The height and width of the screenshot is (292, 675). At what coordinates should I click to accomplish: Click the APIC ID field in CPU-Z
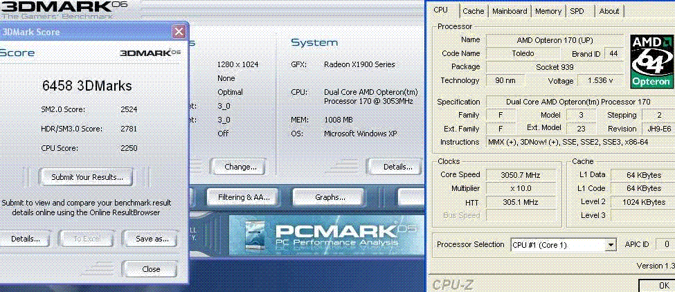point(665,245)
